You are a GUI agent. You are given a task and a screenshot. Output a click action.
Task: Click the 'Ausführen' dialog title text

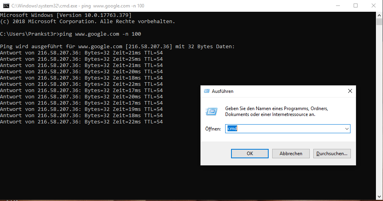click(x=222, y=91)
